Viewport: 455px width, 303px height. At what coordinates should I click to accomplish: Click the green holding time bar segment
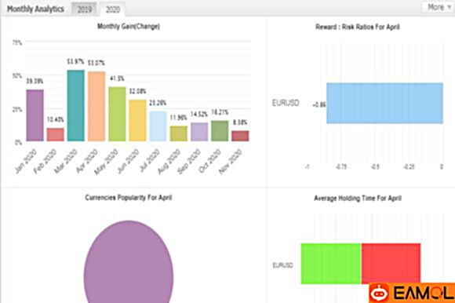click(331, 264)
